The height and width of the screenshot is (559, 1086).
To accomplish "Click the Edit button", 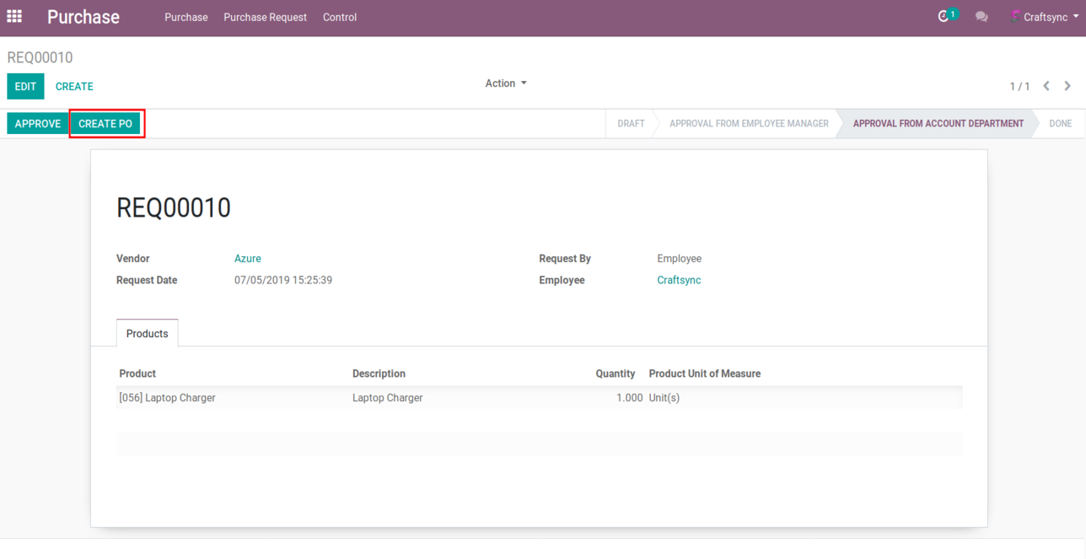I will 25,86.
